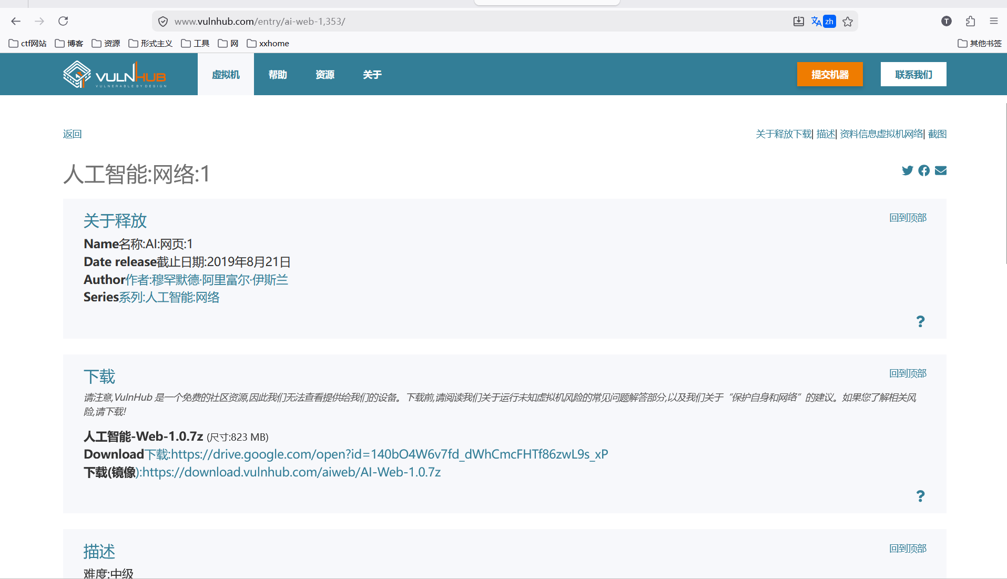Open the 其他书签 bookmarks folder
The image size is (1007, 579).
coord(980,43)
